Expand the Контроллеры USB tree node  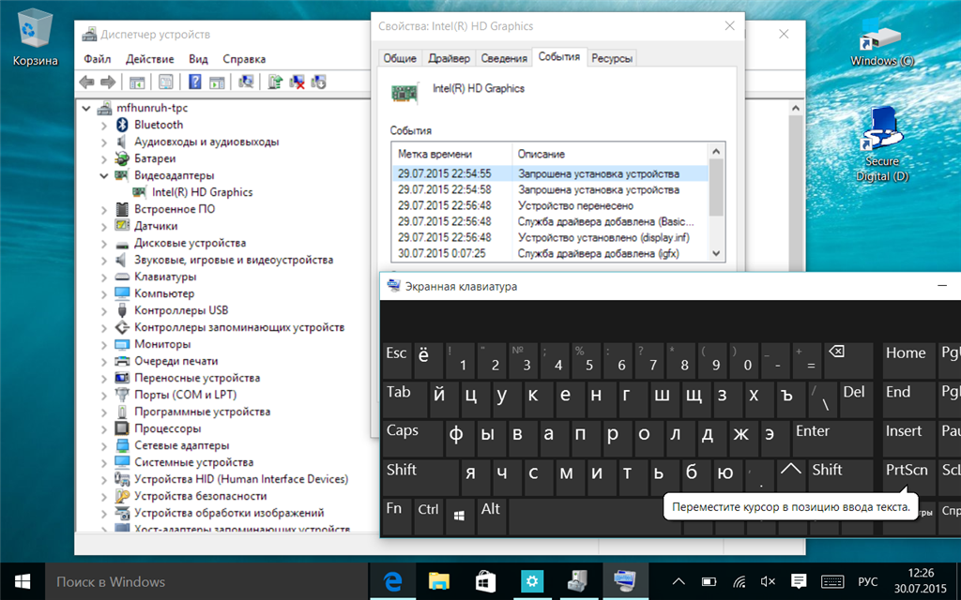[x=103, y=311]
